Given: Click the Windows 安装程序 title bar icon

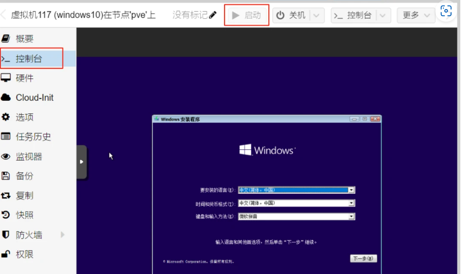Looking at the screenshot, I should (x=157, y=119).
